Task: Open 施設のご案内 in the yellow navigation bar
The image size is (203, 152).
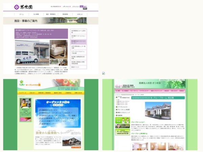Action: pyautogui.click(x=58, y=93)
